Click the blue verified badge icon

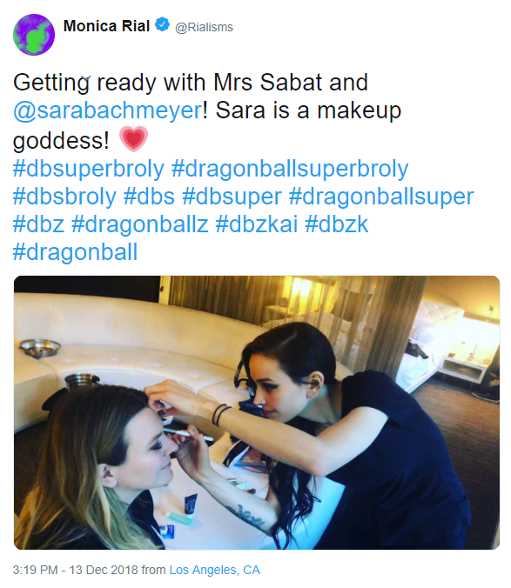click(162, 25)
